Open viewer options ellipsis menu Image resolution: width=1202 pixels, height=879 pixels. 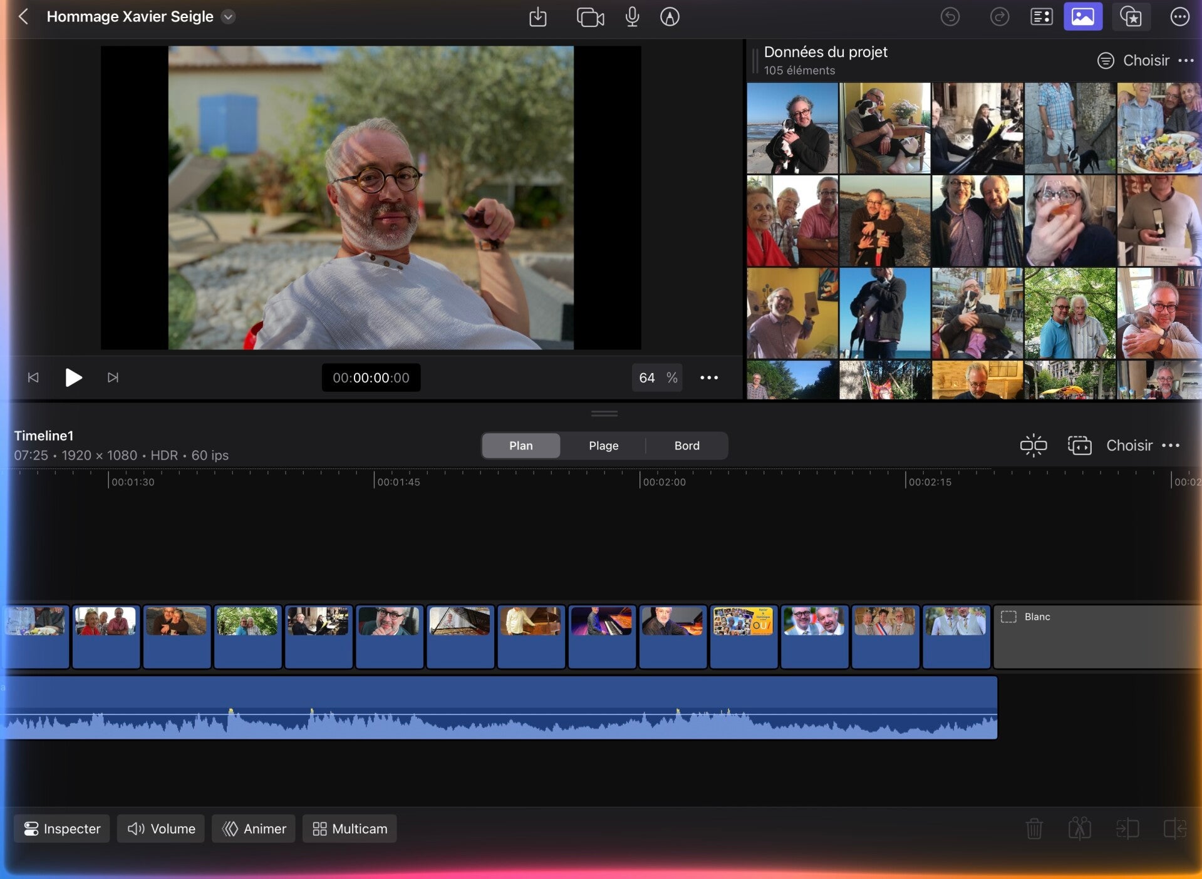point(709,378)
